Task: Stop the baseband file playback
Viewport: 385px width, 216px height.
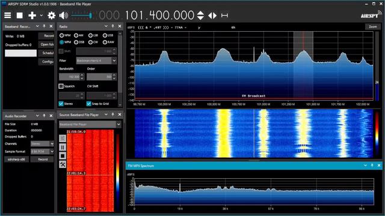Action: [x=63, y=156]
